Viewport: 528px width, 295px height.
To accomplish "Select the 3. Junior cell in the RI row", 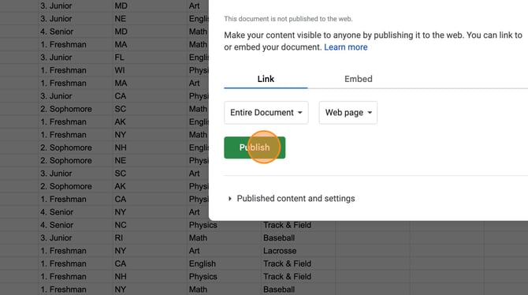I will coord(76,238).
